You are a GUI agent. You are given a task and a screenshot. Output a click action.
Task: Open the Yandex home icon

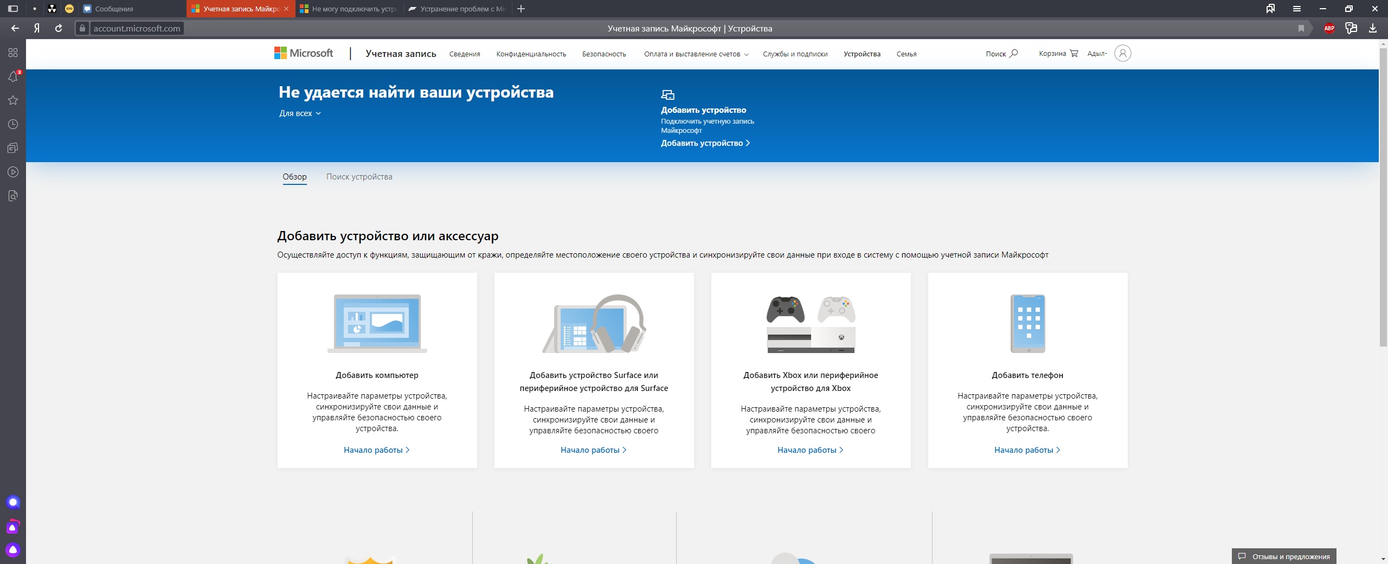click(x=37, y=28)
